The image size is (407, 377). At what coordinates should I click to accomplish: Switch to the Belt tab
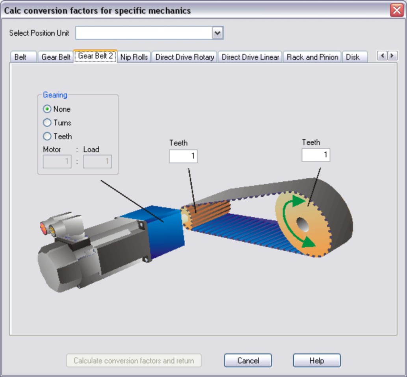[20, 57]
